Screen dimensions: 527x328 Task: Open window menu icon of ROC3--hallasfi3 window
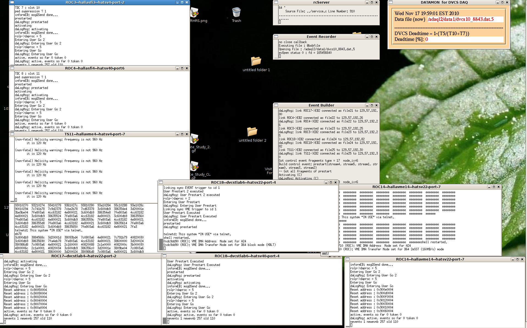point(12,2)
